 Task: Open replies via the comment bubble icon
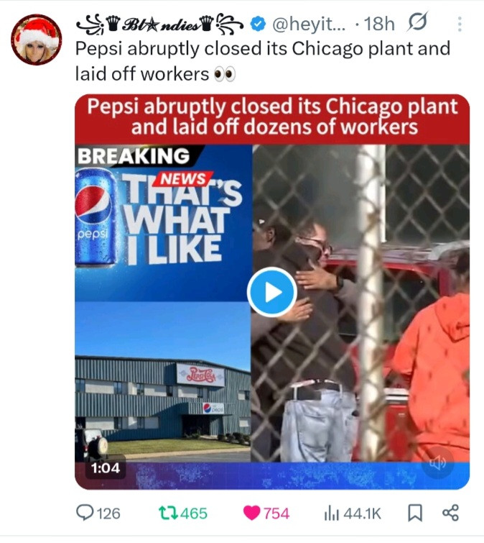point(84,513)
